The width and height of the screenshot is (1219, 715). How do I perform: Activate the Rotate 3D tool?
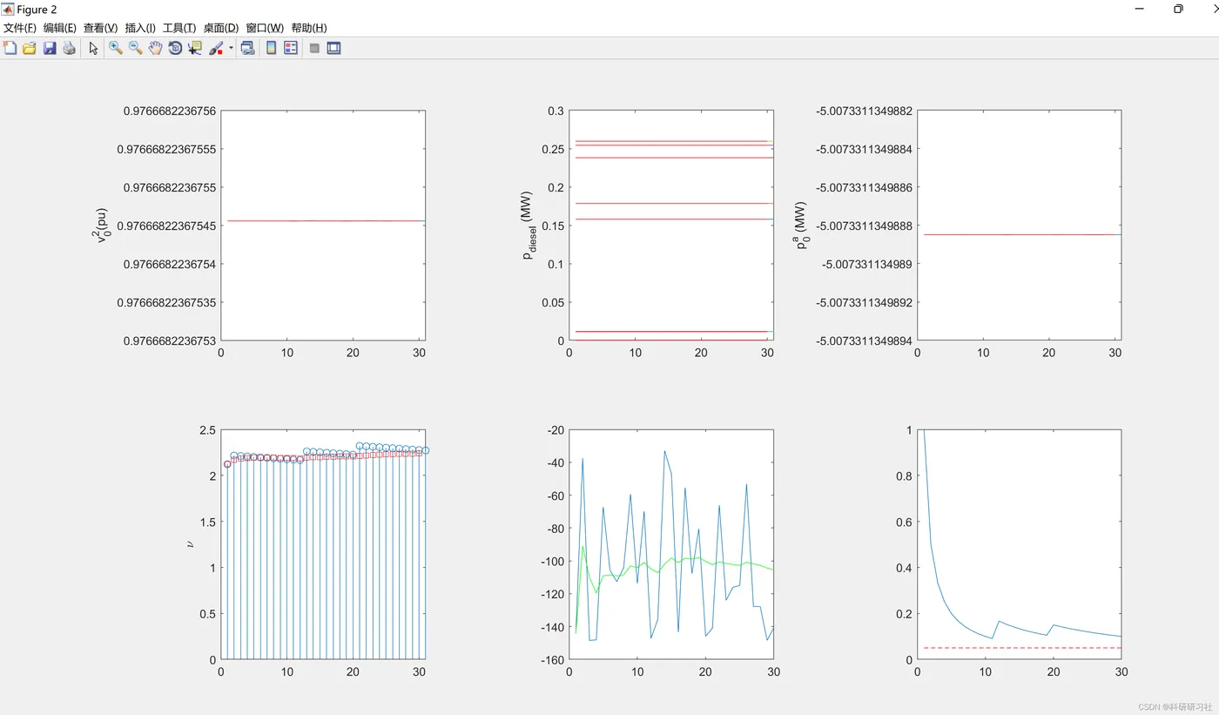(175, 49)
